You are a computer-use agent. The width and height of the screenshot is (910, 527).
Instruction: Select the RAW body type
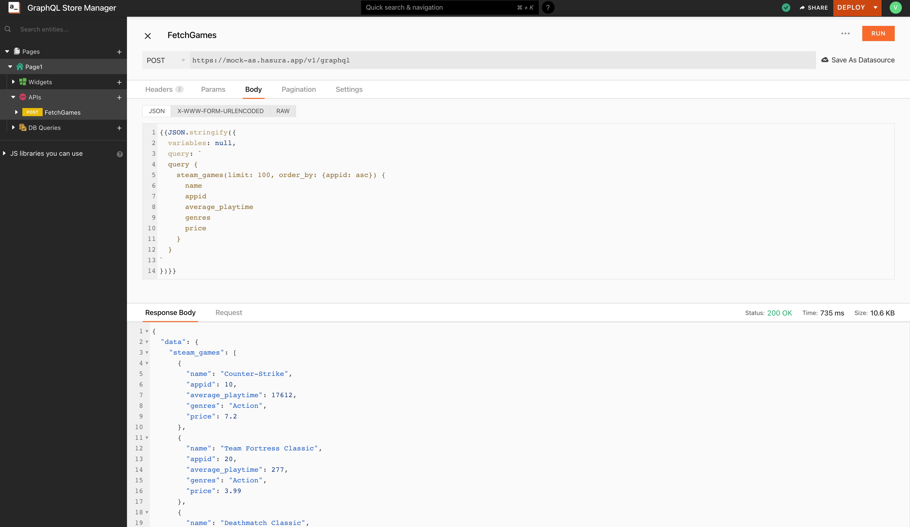click(x=283, y=111)
